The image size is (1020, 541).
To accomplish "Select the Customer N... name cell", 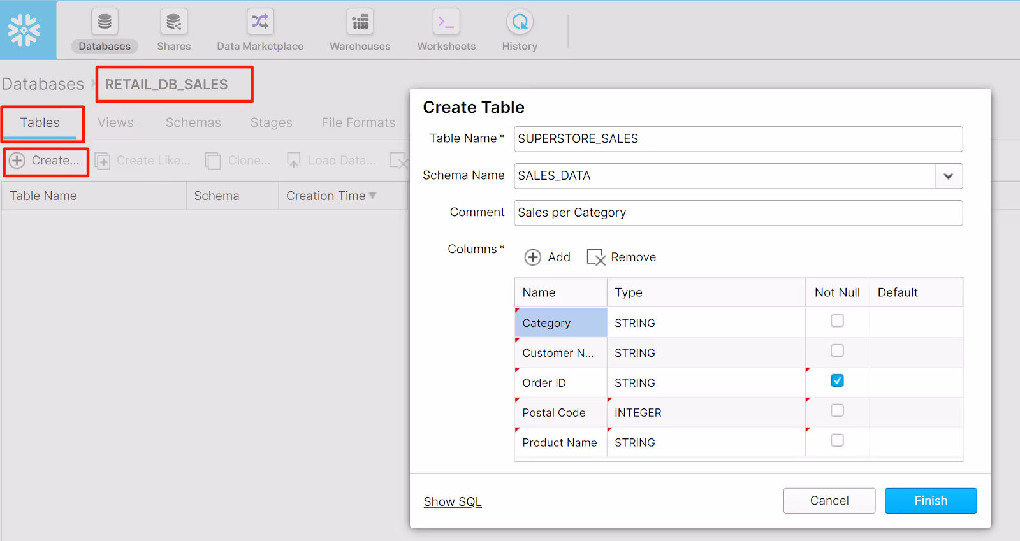I will point(561,352).
